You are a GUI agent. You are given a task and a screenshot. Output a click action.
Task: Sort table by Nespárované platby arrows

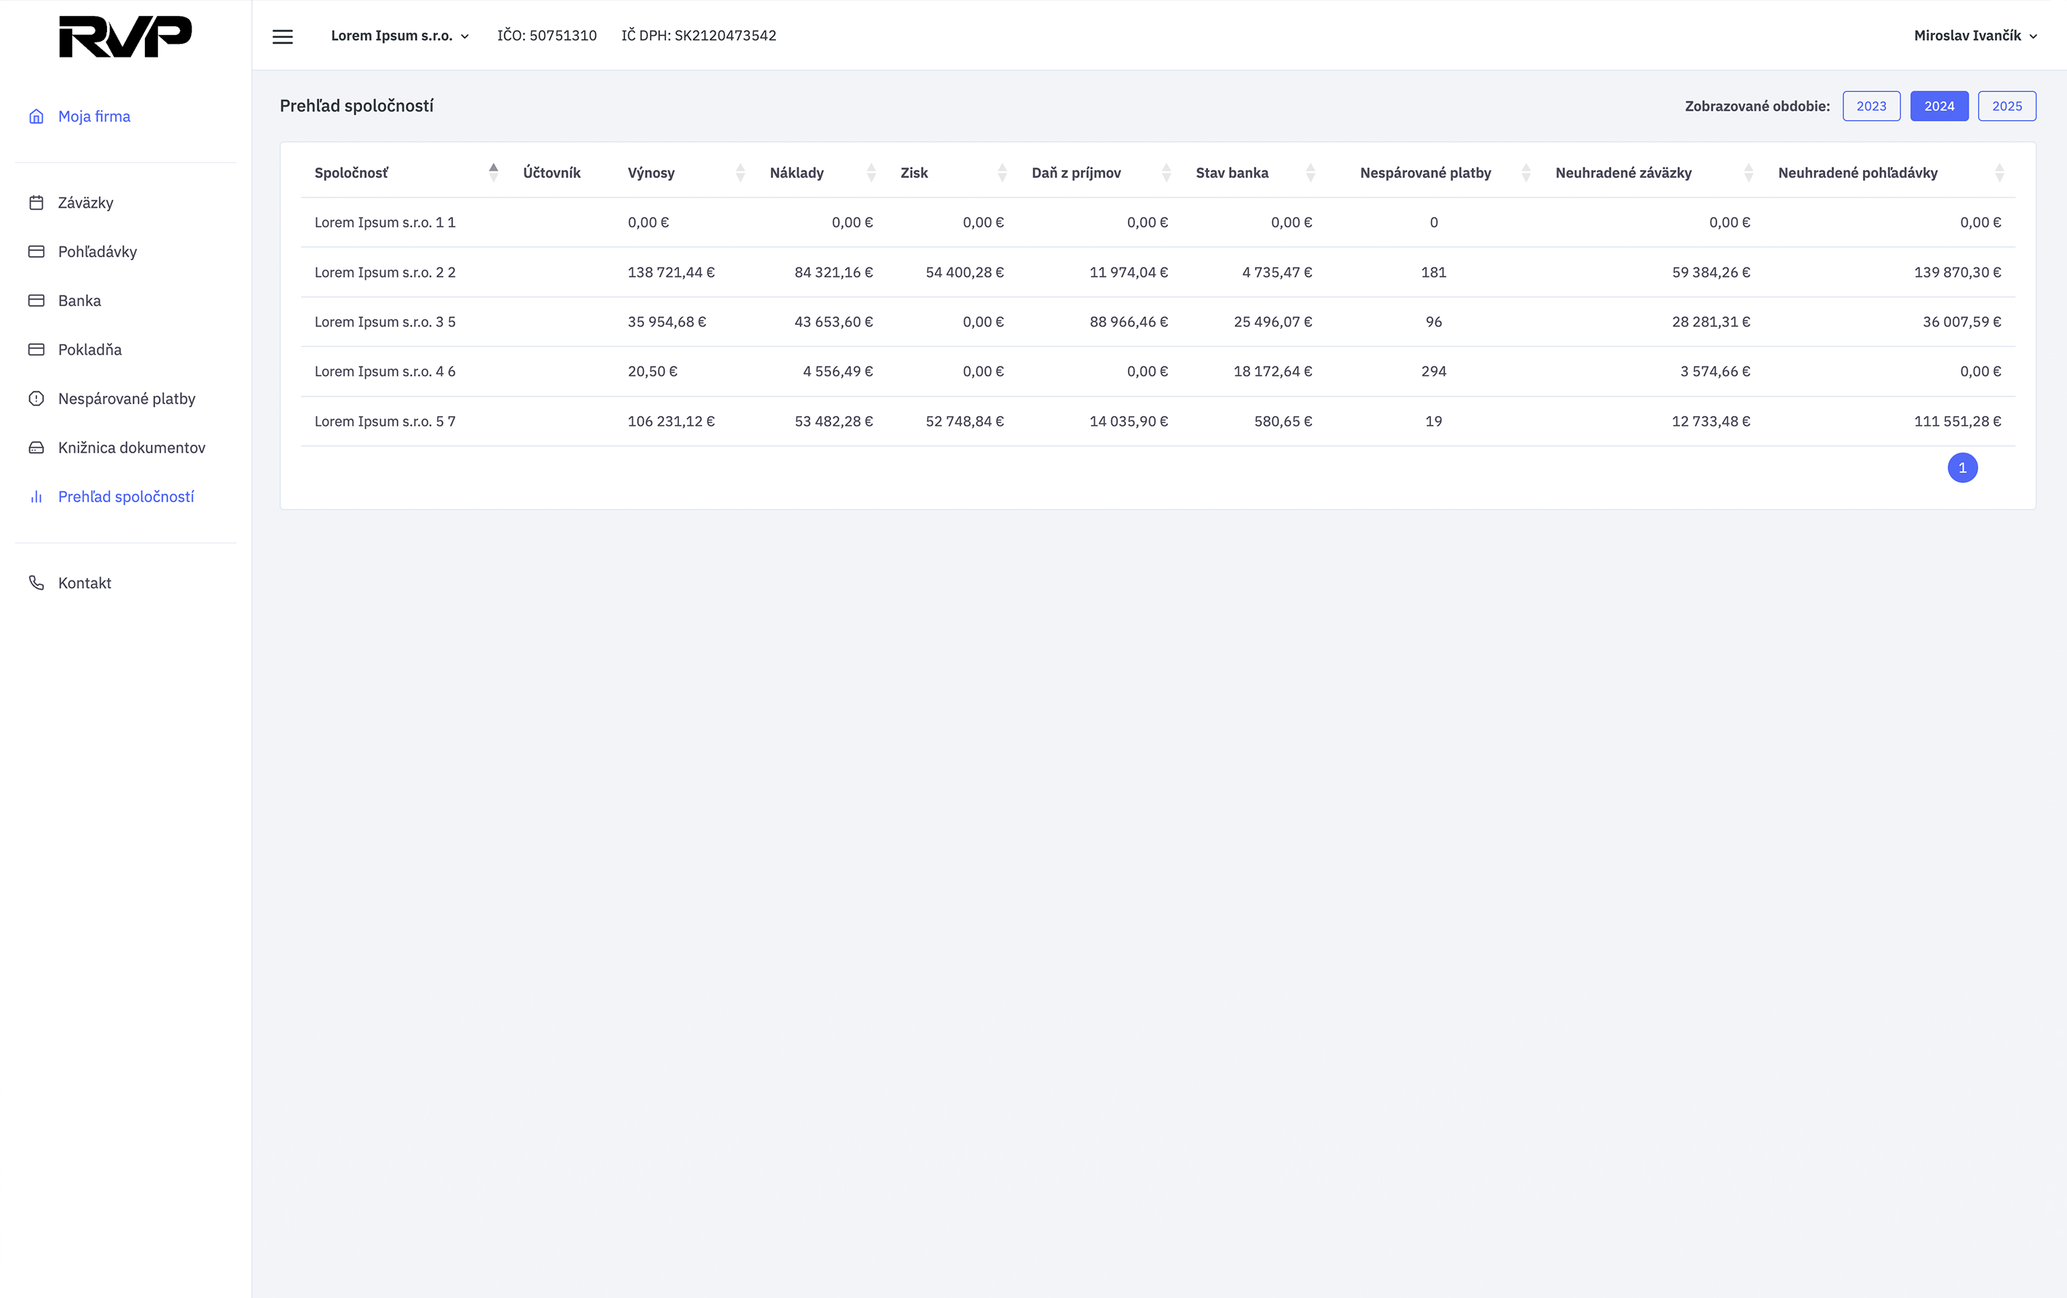1526,173
